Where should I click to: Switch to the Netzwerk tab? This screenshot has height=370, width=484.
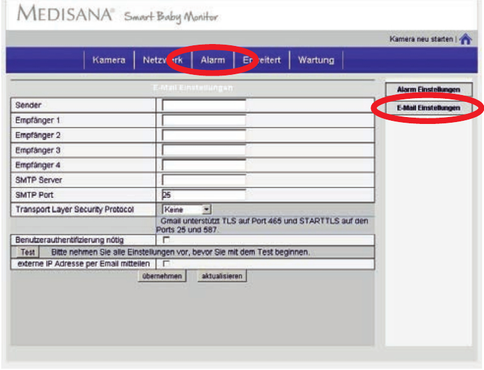pyautogui.click(x=163, y=60)
